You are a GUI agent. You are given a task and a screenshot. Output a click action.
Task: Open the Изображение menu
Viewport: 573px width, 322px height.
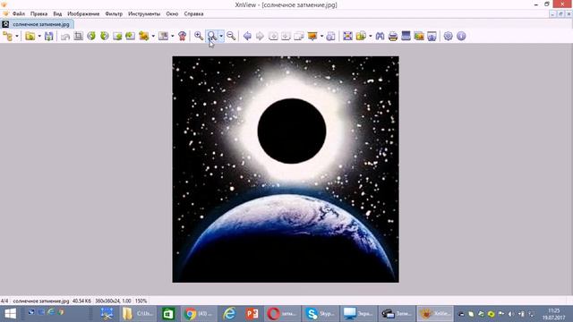click(x=83, y=13)
